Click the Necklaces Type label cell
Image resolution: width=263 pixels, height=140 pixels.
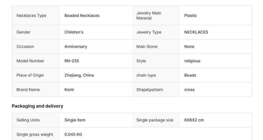pos(31,15)
